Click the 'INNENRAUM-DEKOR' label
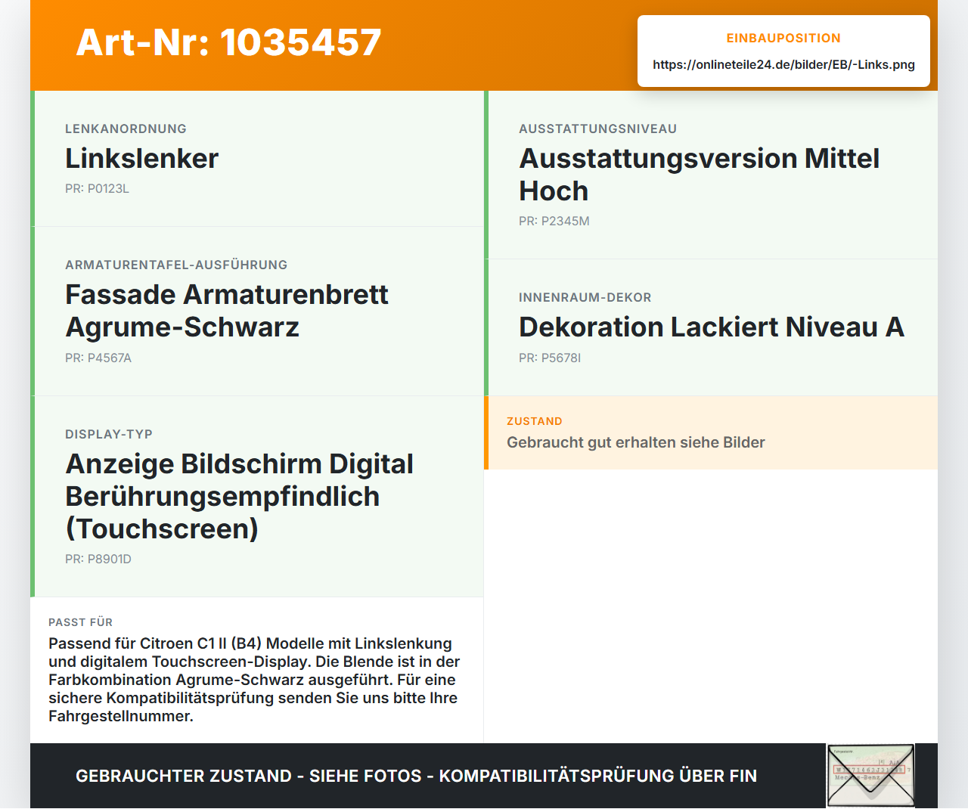This screenshot has width=968, height=809. [585, 297]
